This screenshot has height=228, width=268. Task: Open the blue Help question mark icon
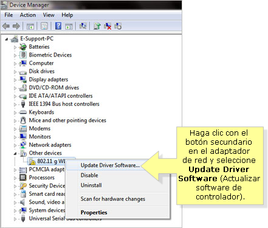coord(58,26)
